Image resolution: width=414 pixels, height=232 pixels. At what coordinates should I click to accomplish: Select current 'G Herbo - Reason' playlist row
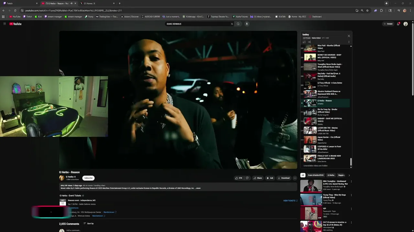click(325, 103)
